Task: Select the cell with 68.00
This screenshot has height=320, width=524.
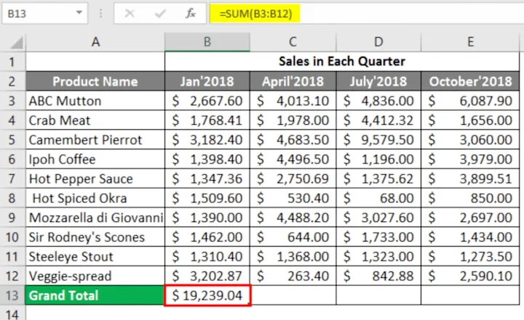Action: pyautogui.click(x=378, y=198)
